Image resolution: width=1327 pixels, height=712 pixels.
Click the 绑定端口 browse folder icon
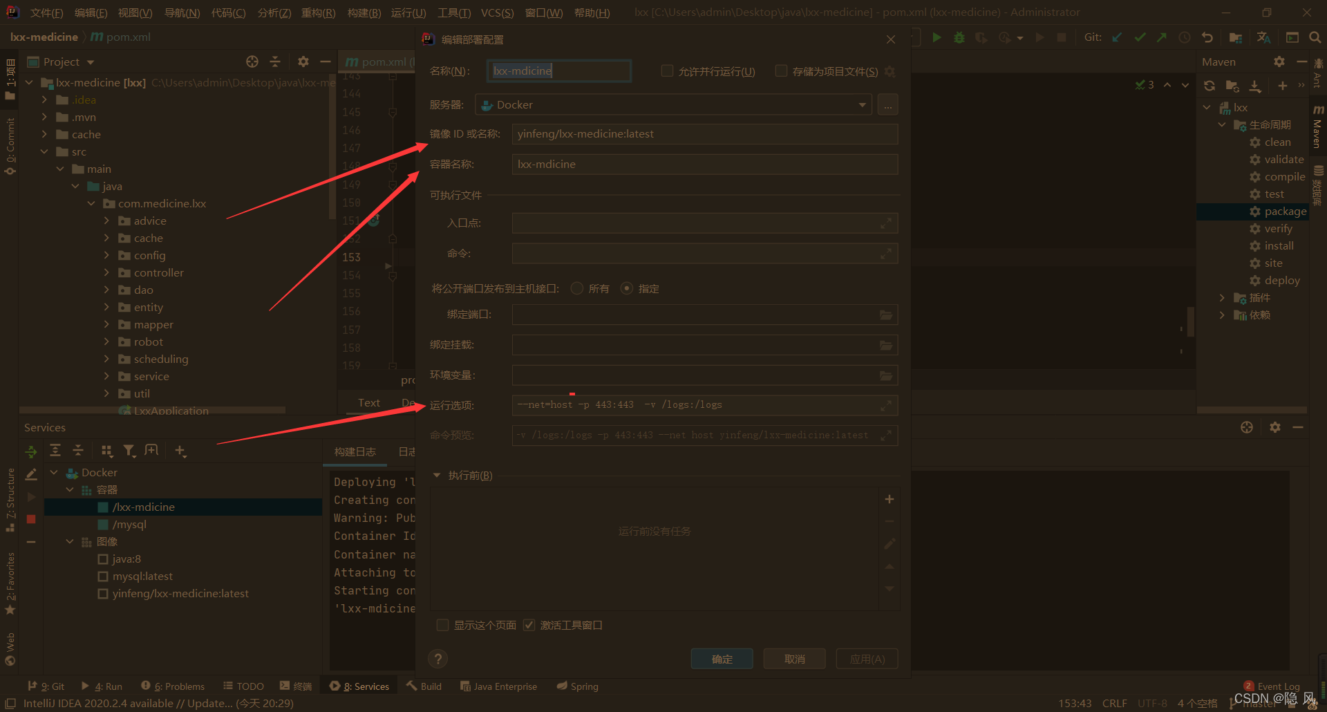(x=885, y=315)
